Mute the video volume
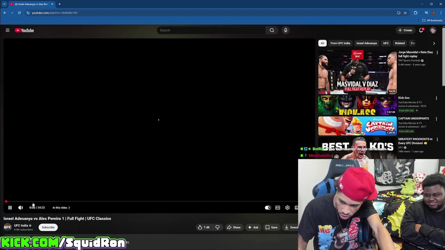Viewport: 445px width, 250px height. [x=21, y=208]
